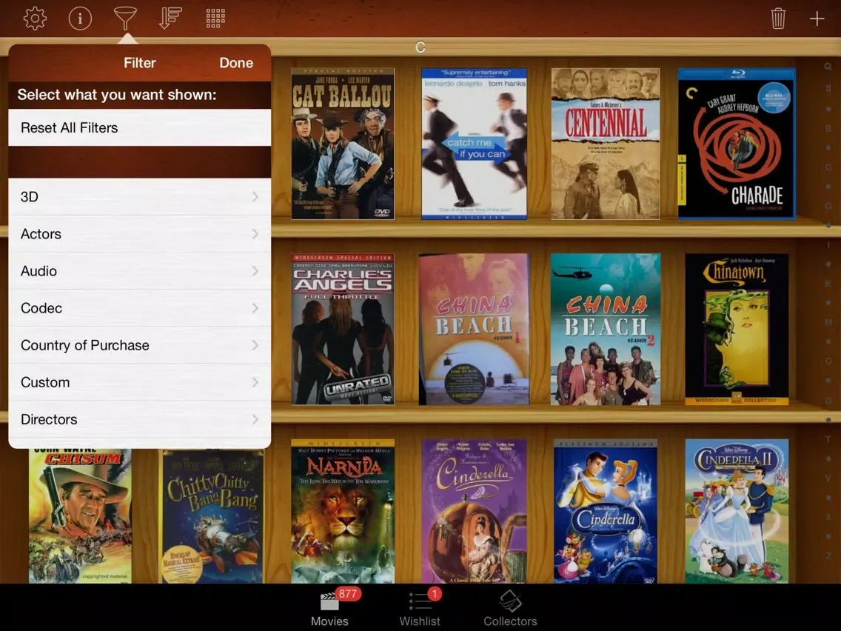The image size is (841, 631).
Task: Jump to letter T in index bar
Action: (828, 439)
